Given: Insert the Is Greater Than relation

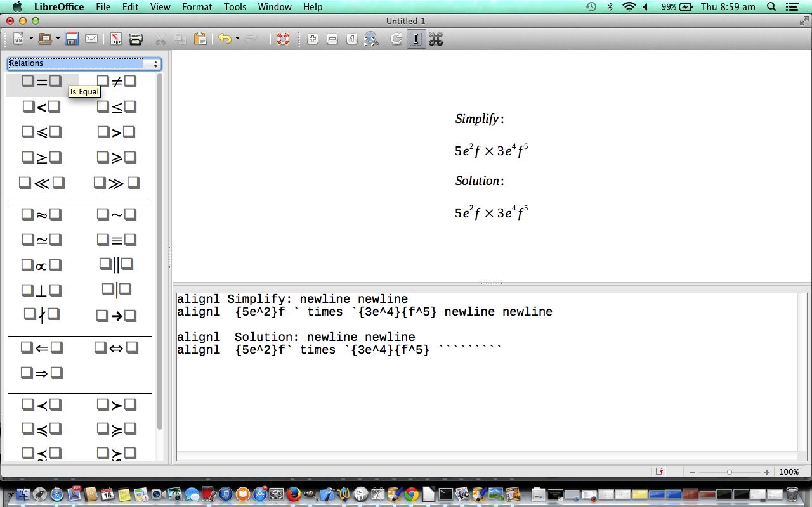Looking at the screenshot, I should pyautogui.click(x=117, y=132).
